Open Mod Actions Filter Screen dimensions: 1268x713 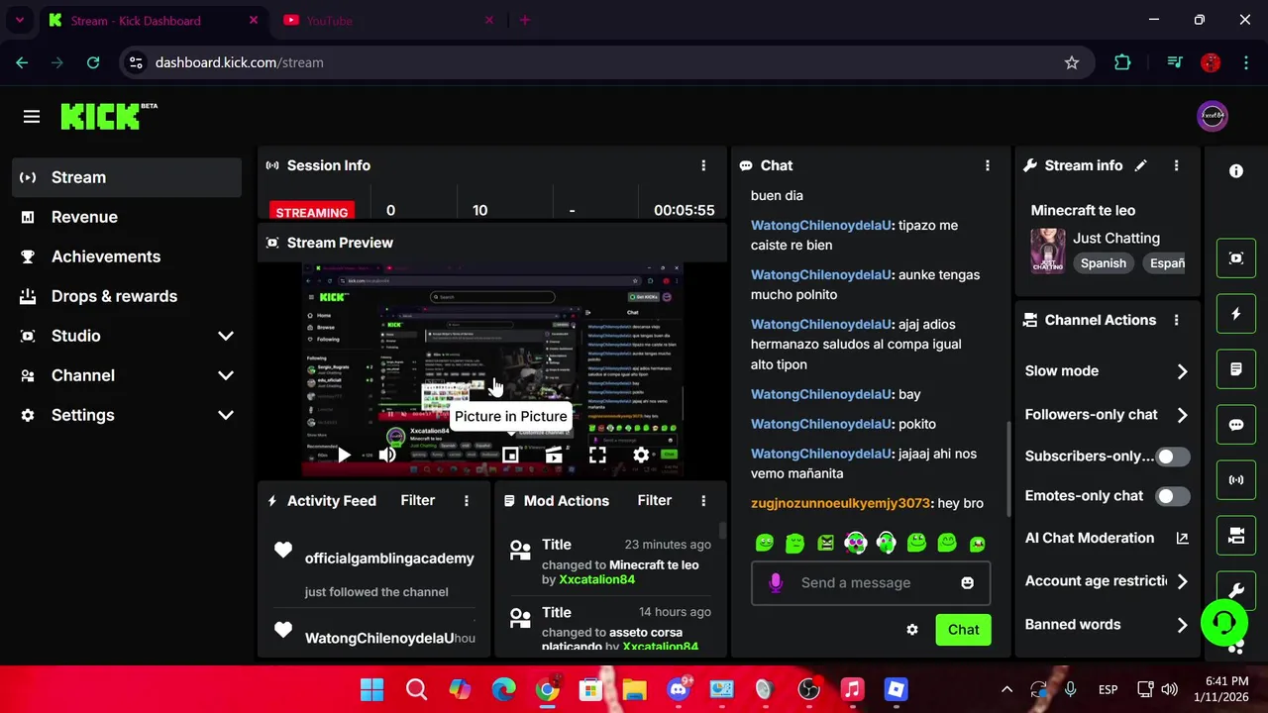pyautogui.click(x=654, y=501)
